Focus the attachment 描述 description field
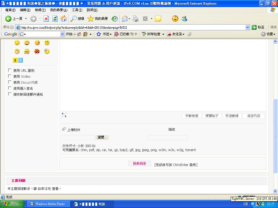The width and height of the screenshot is (278, 208). 167,137
